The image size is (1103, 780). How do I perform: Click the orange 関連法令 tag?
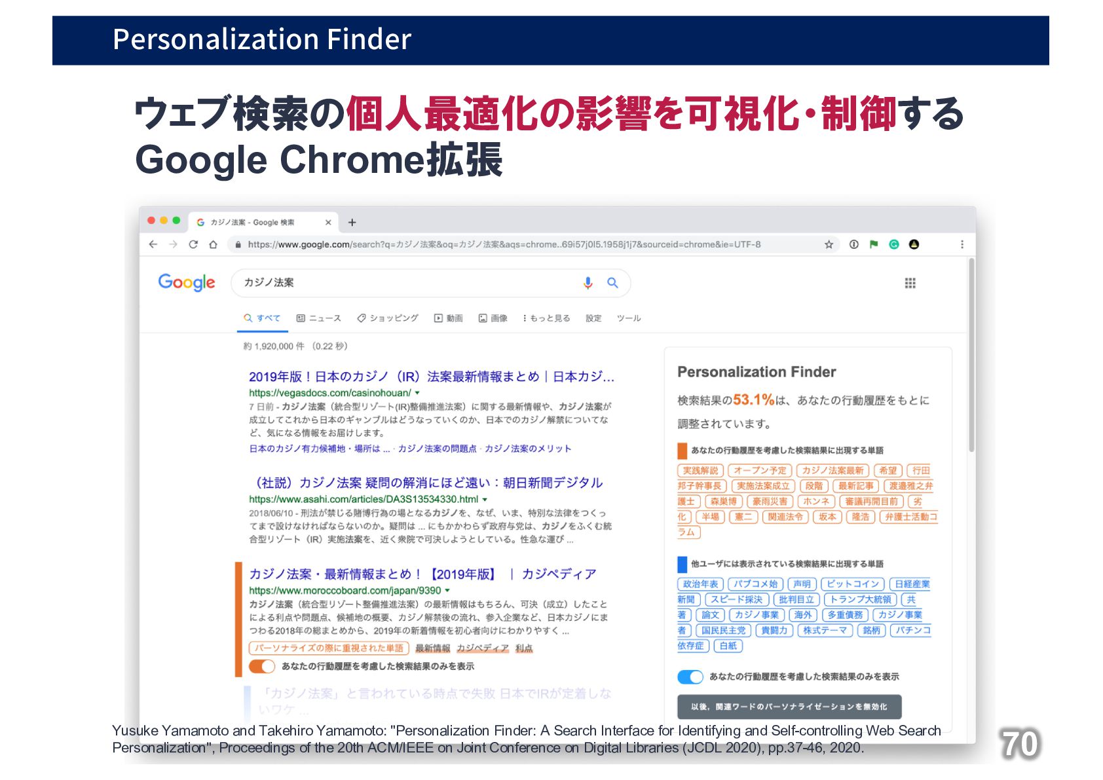tap(785, 517)
